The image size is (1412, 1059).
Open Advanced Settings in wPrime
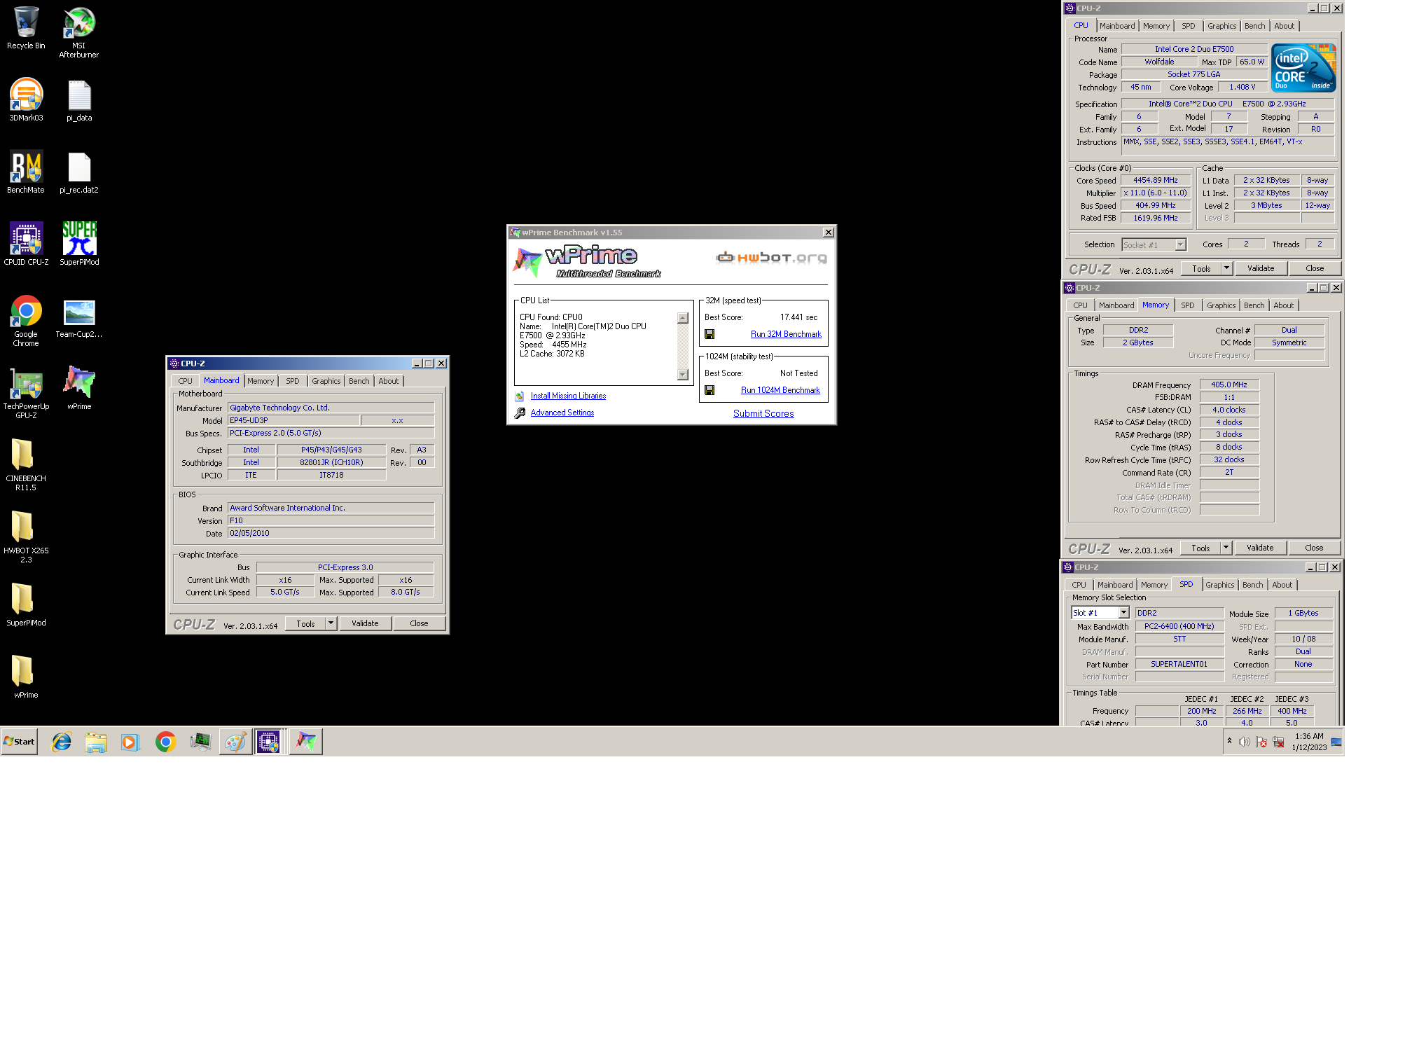coord(562,413)
